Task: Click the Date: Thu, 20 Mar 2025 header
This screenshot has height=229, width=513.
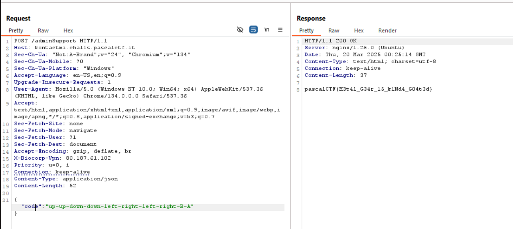Action: click(x=365, y=54)
